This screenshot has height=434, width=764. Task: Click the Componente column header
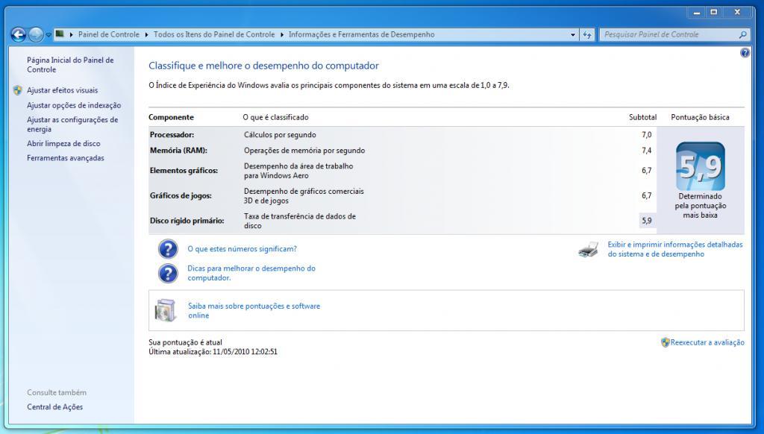pyautogui.click(x=171, y=117)
